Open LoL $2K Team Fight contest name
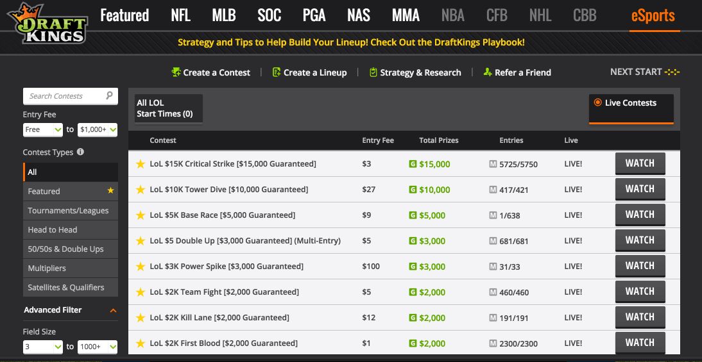702x362 pixels. (x=225, y=292)
